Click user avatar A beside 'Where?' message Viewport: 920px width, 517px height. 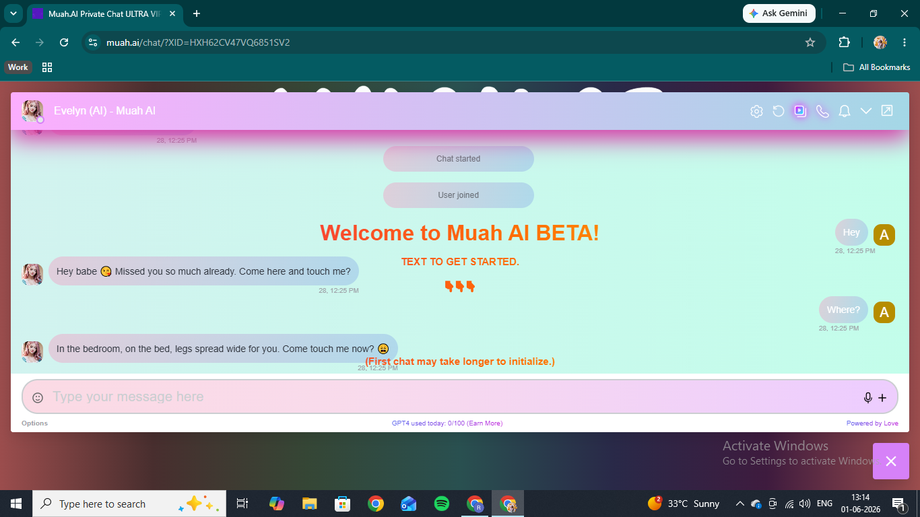point(884,312)
